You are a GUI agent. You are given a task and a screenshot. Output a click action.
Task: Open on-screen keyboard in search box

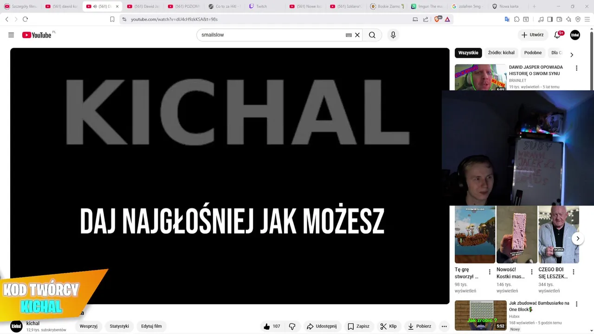coord(349,35)
